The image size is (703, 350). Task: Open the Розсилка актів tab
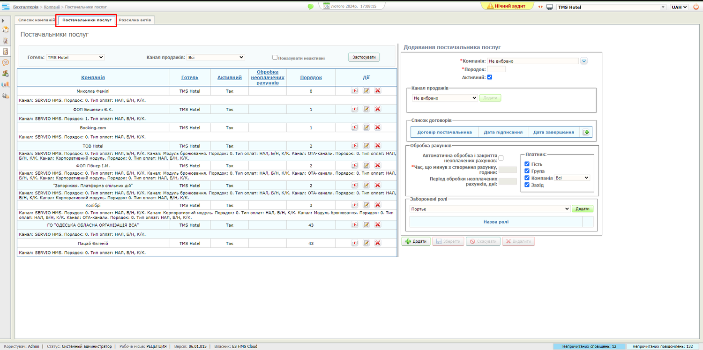click(135, 20)
